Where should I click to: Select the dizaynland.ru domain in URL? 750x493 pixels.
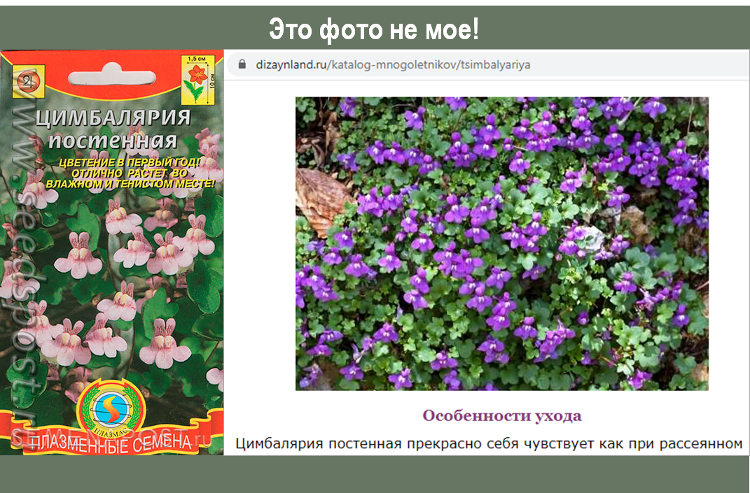[x=291, y=64]
